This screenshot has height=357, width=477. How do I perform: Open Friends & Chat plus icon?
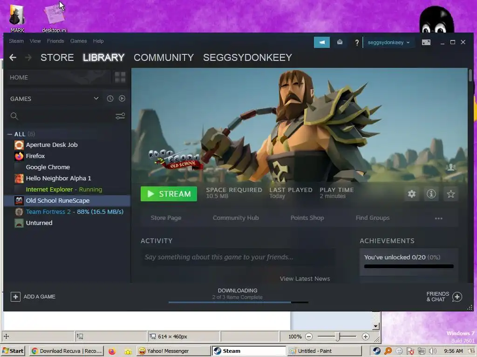[x=457, y=297]
